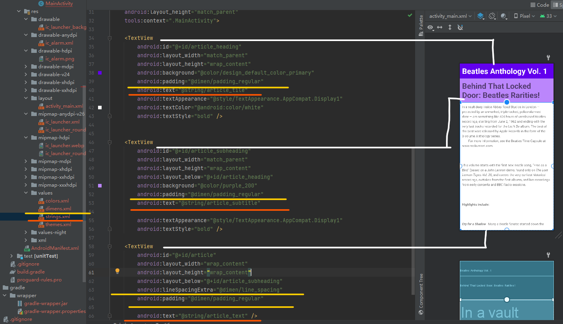Screen dimensions: 563x324
Task: Click the blueprint view 'In a vault' text
Action: click(x=490, y=313)
